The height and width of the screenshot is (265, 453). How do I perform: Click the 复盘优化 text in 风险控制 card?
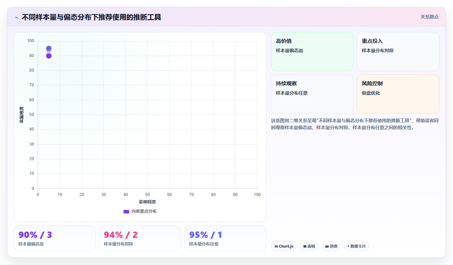pyautogui.click(x=371, y=93)
